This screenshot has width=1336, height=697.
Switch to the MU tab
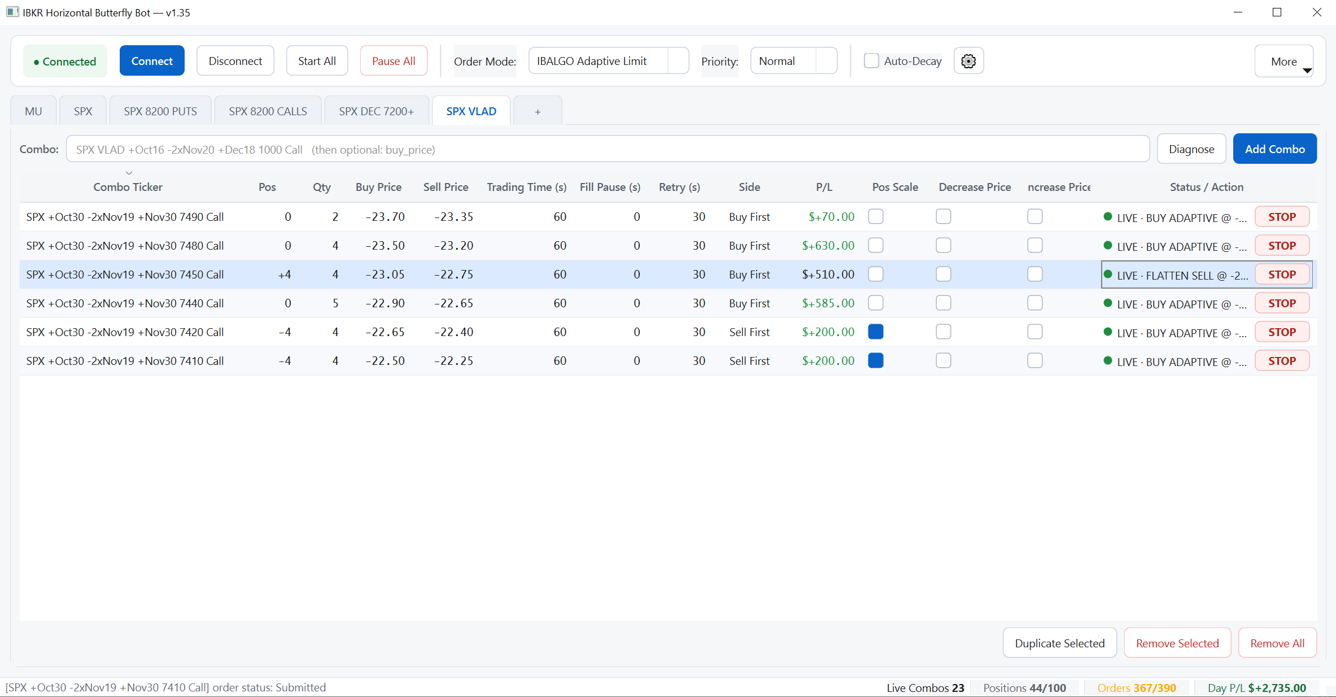tap(33, 111)
